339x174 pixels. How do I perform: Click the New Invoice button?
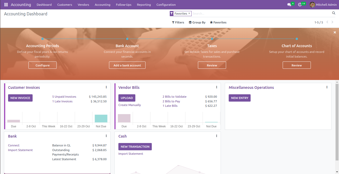click(20, 98)
